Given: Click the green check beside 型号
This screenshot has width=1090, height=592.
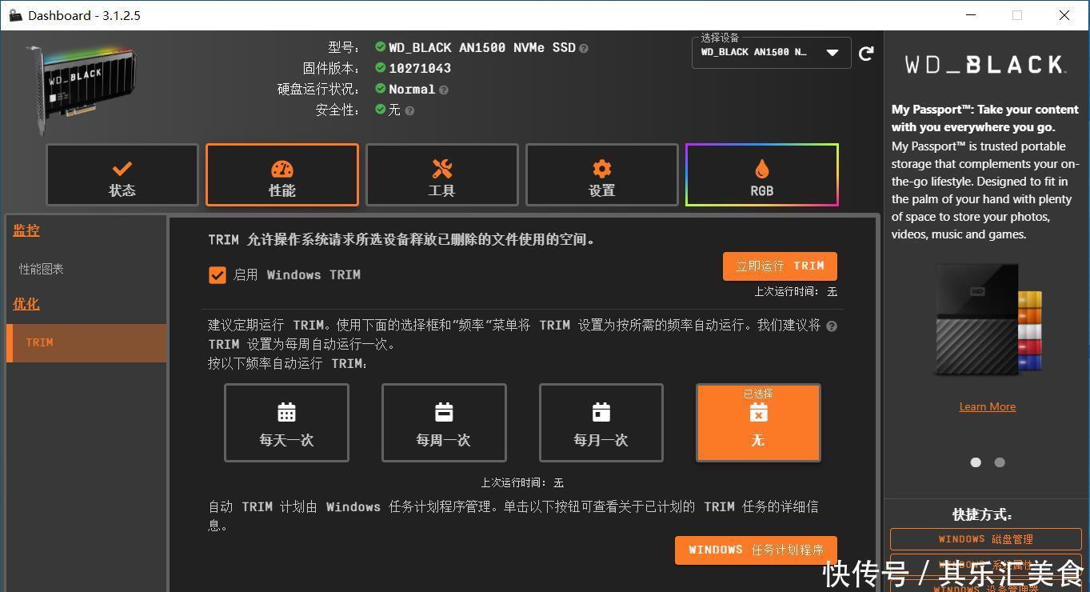Looking at the screenshot, I should tap(381, 47).
